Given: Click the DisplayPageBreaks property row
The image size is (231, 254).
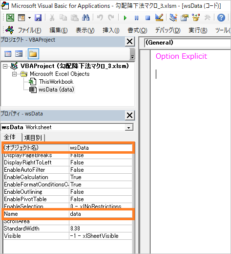Looking at the screenshot, I should coord(67,156).
